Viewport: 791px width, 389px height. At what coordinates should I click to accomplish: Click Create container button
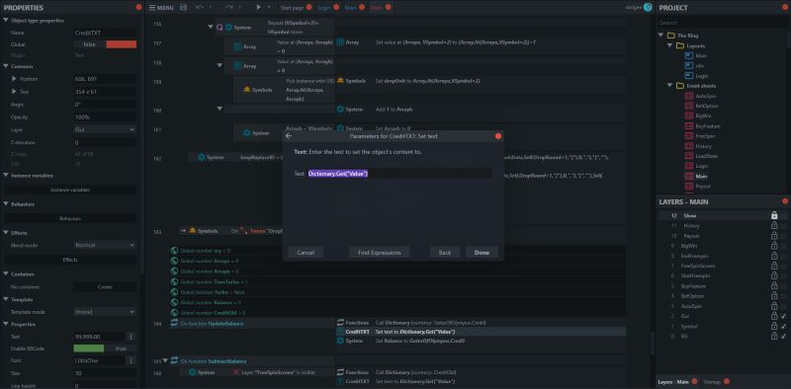(x=105, y=286)
